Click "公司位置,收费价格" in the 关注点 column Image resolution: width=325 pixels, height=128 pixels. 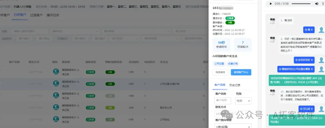(170, 84)
